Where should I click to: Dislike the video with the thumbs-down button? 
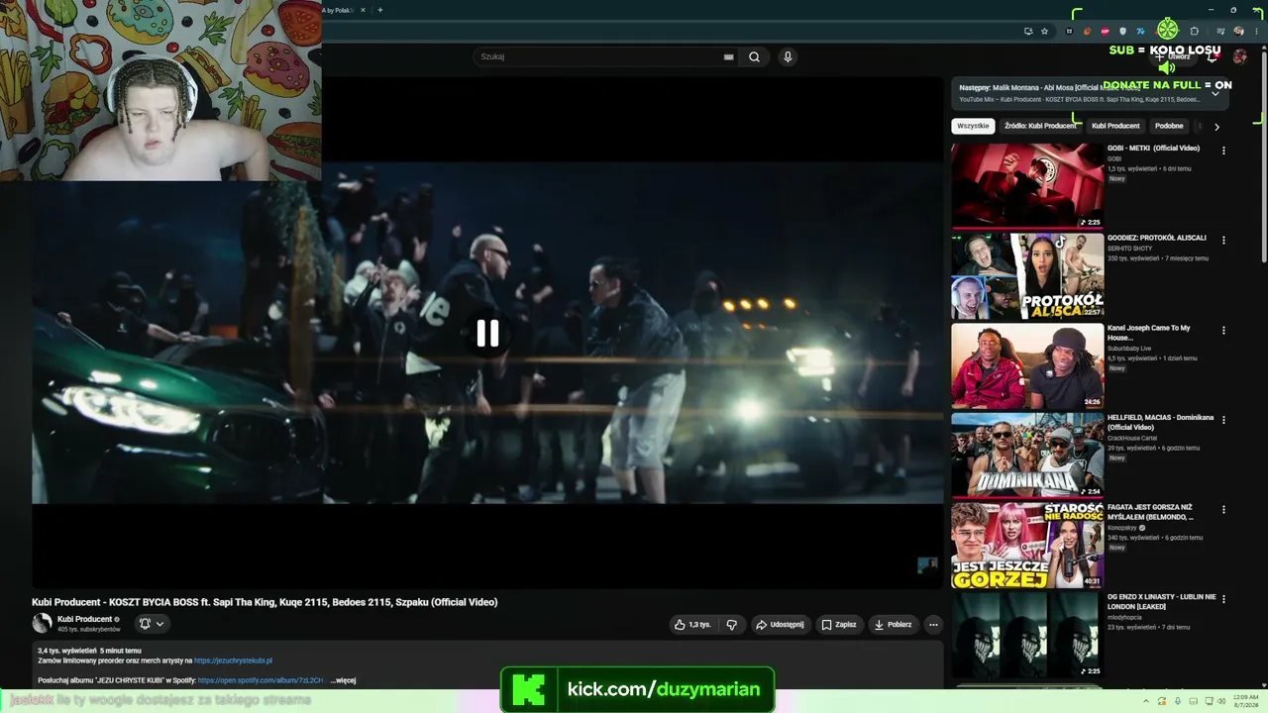732,625
